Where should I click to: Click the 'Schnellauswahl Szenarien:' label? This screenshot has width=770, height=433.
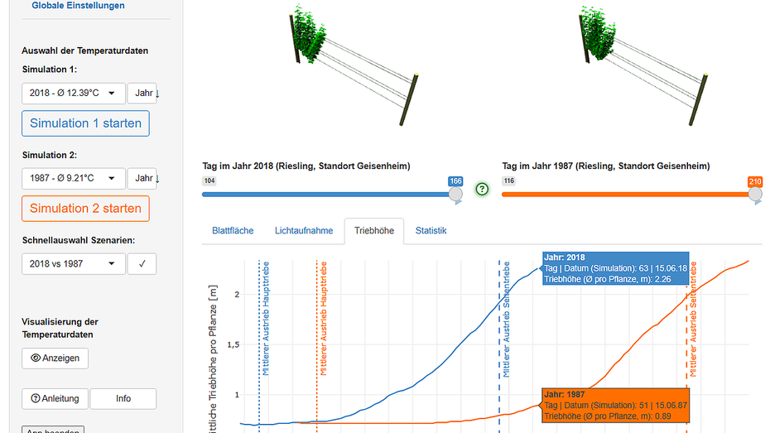click(79, 240)
